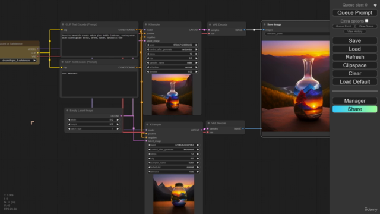The width and height of the screenshot is (380, 214).
Task: Click the 'Queue size: 0' text
Action: (354, 5)
